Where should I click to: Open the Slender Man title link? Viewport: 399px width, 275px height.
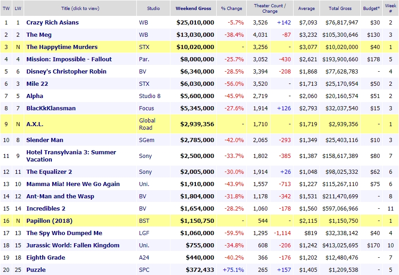[x=45, y=140]
